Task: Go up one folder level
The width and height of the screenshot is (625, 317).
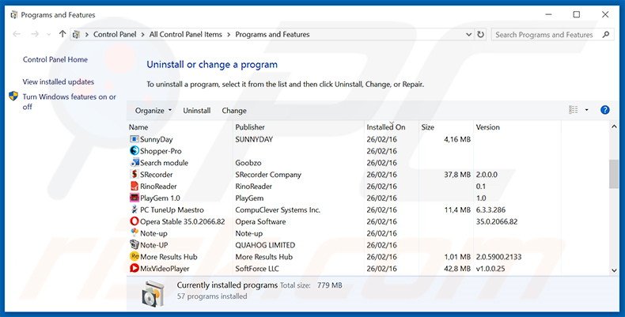Action: click(x=62, y=34)
